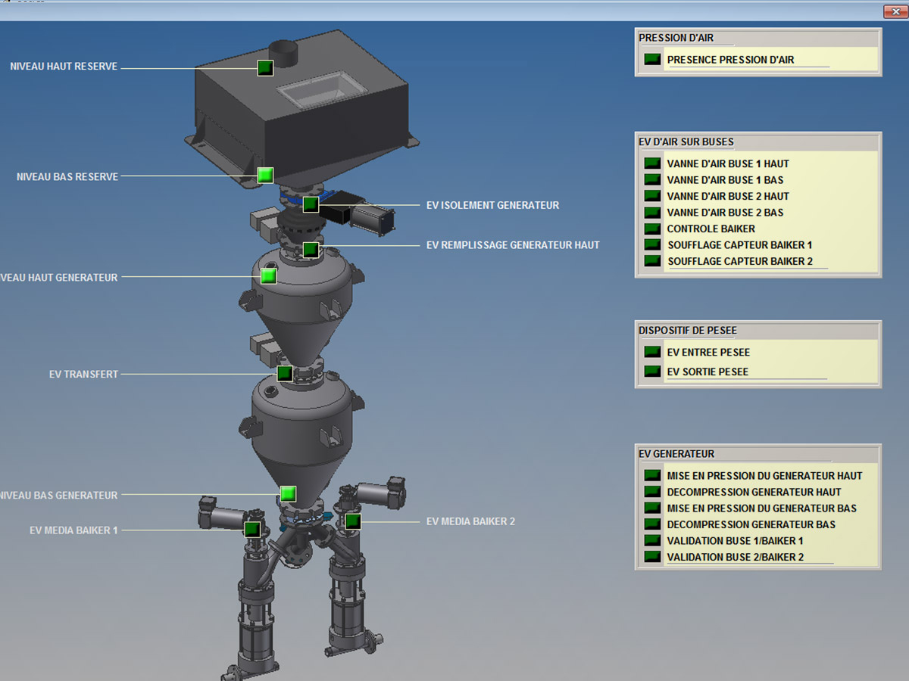
Task: Toggle the CONTROLE BAIKER indicator
Action: 651,229
